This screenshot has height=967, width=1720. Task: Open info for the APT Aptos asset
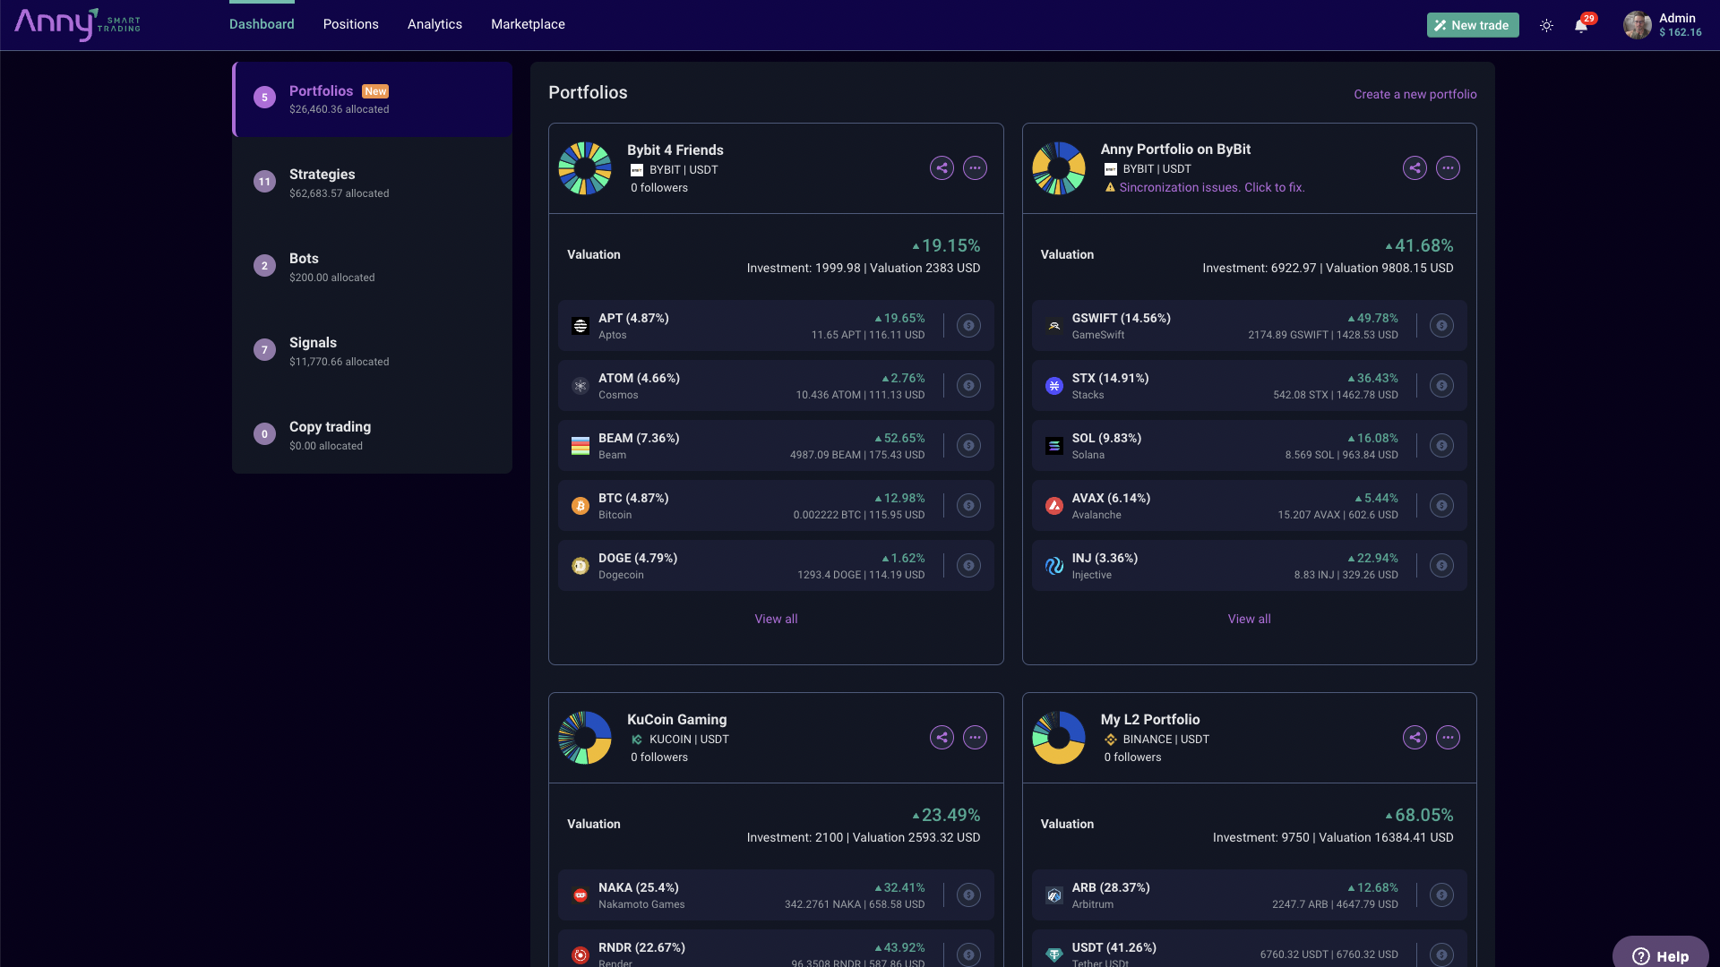click(968, 326)
